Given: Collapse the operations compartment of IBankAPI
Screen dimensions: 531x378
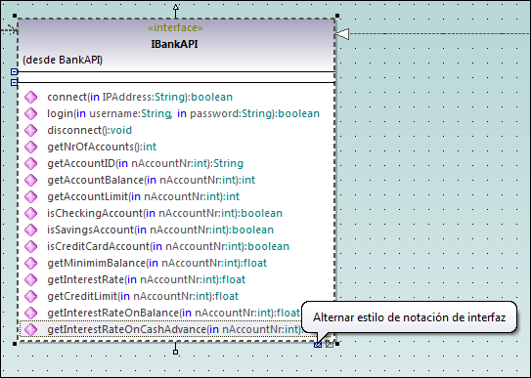Looking at the screenshot, I should tap(14, 82).
